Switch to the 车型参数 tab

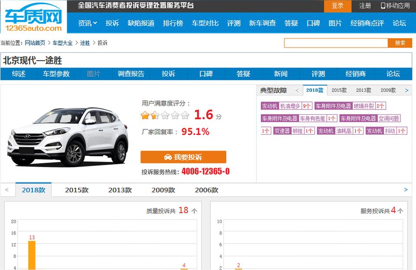pyautogui.click(x=56, y=74)
